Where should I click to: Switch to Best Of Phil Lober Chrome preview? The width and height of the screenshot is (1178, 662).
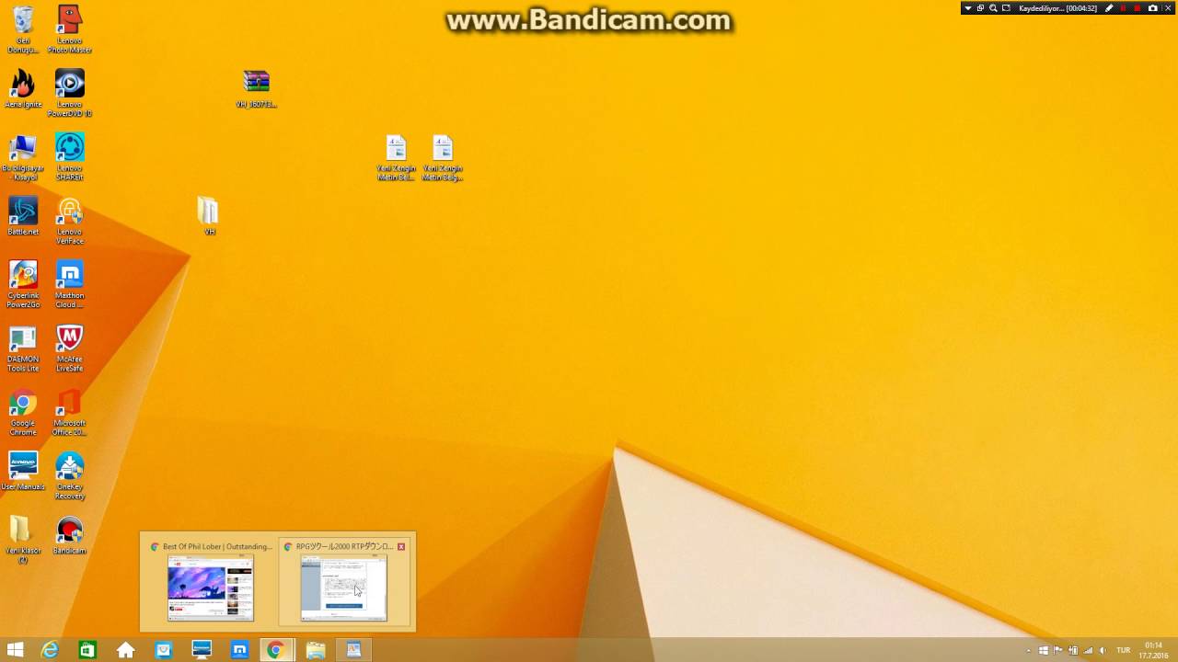point(210,582)
